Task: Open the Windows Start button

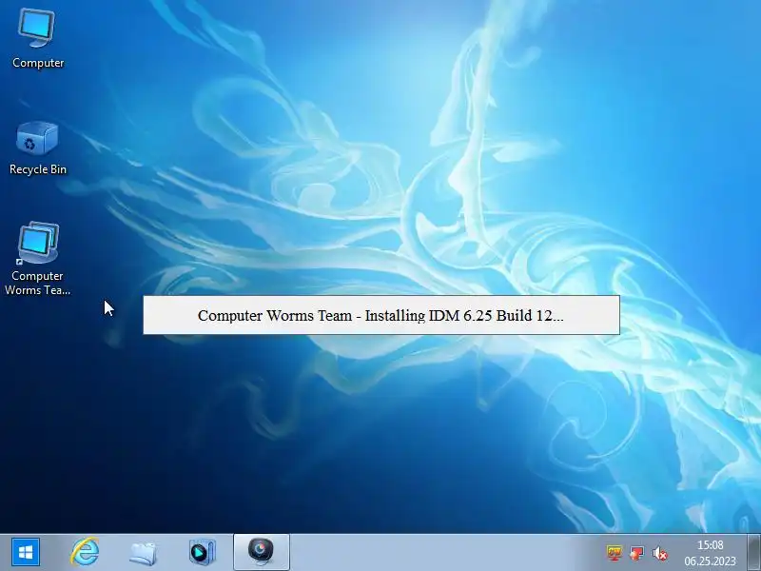Action: click(26, 552)
